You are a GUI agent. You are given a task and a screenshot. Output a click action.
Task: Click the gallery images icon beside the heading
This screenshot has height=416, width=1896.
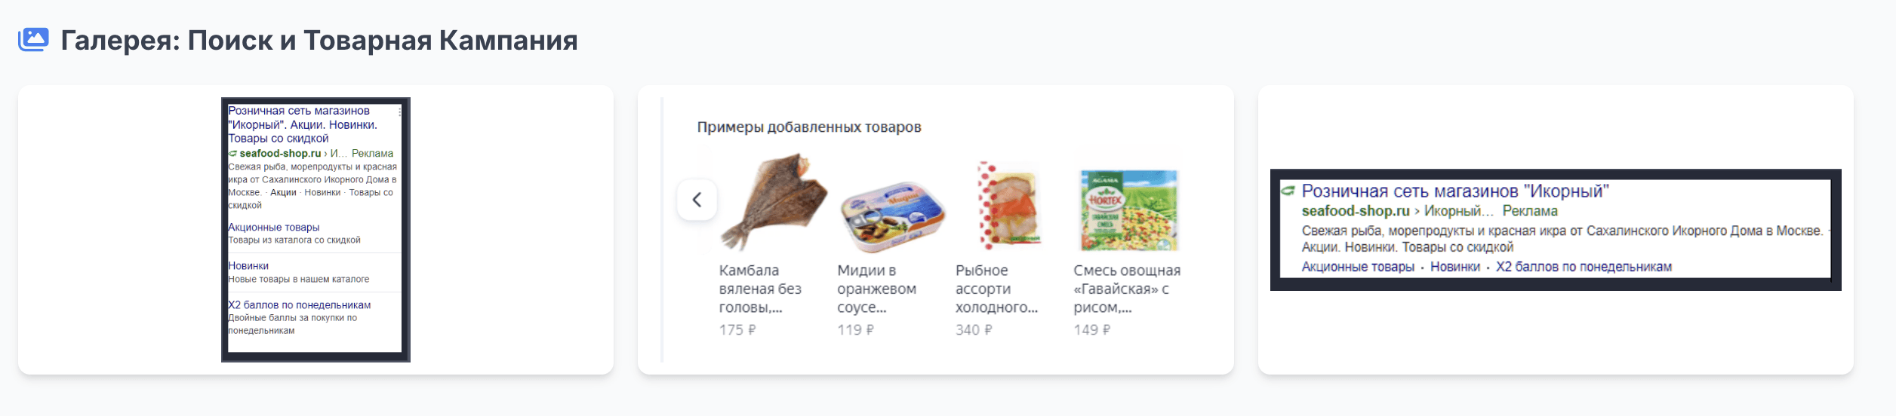33,39
